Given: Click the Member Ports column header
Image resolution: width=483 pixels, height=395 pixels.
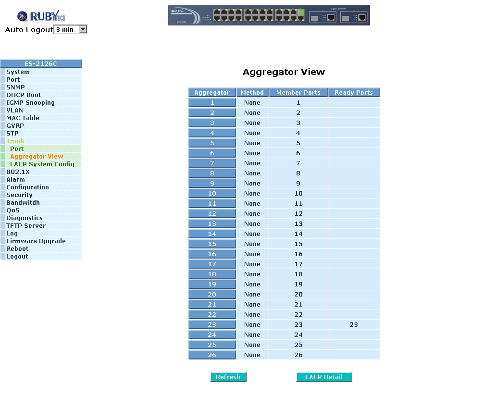Looking at the screenshot, I should click(x=298, y=92).
